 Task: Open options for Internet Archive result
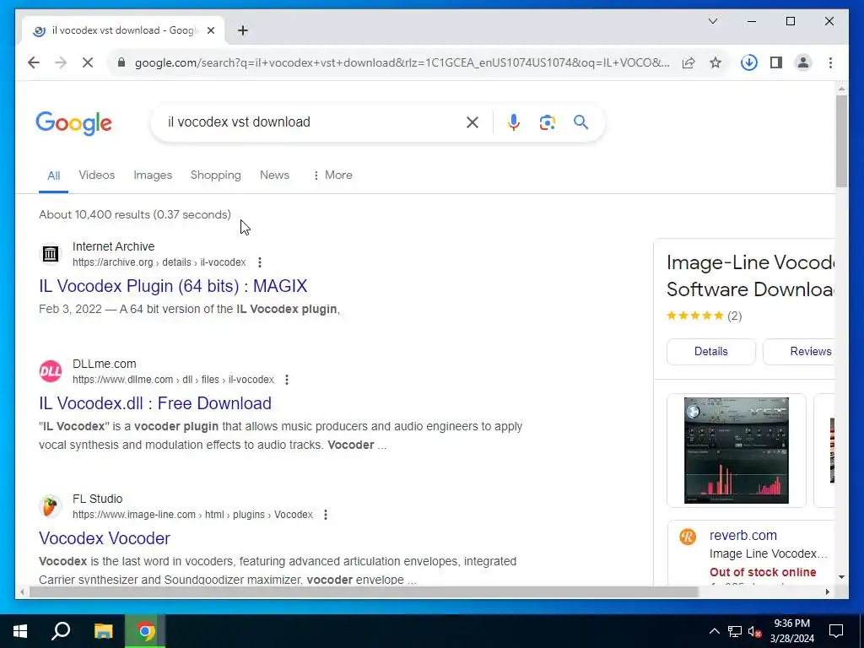260,263
